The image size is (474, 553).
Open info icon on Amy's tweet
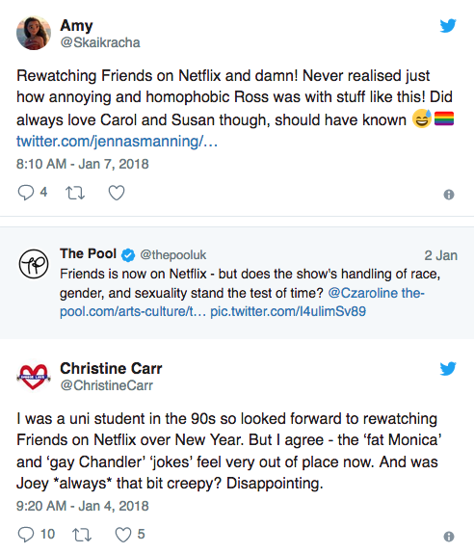449,195
